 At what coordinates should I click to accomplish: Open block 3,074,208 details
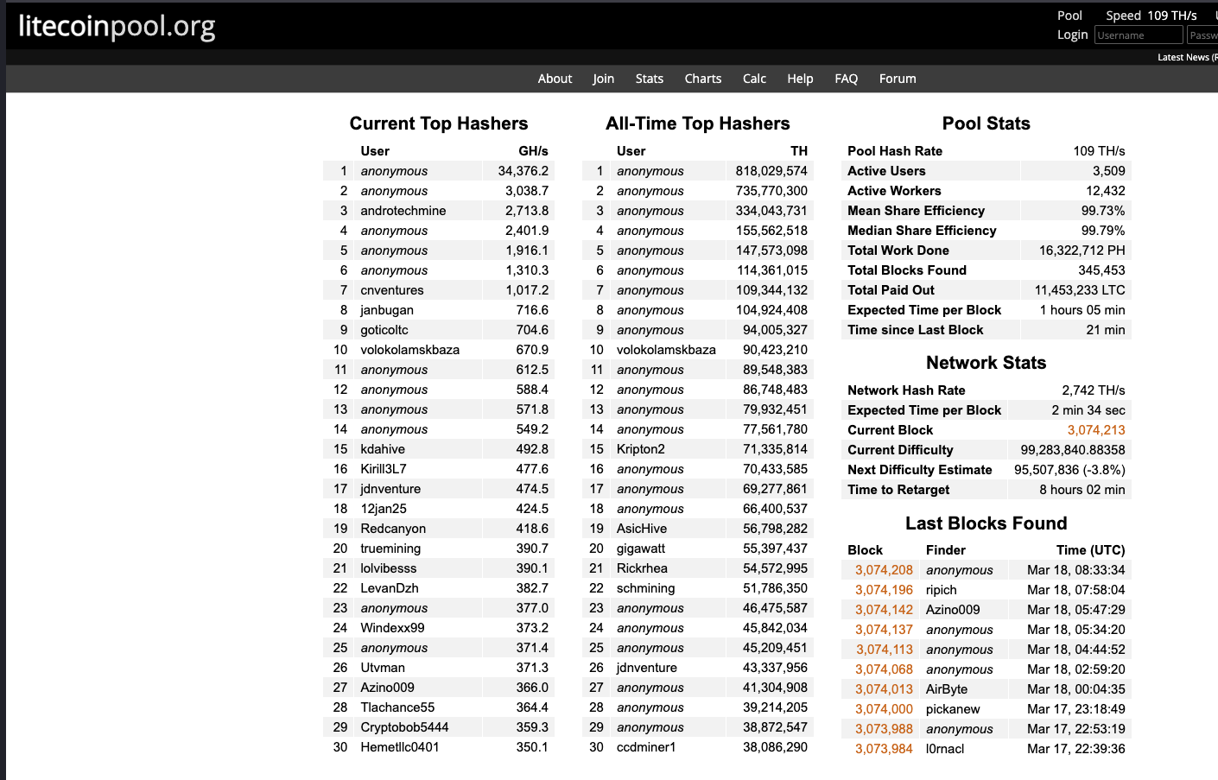(x=884, y=570)
